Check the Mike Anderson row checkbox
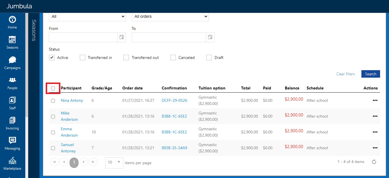389x178 pixels. [53, 116]
